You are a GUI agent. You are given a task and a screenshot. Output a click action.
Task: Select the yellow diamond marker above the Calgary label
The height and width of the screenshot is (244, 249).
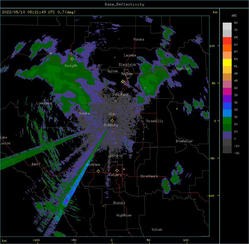(117, 171)
